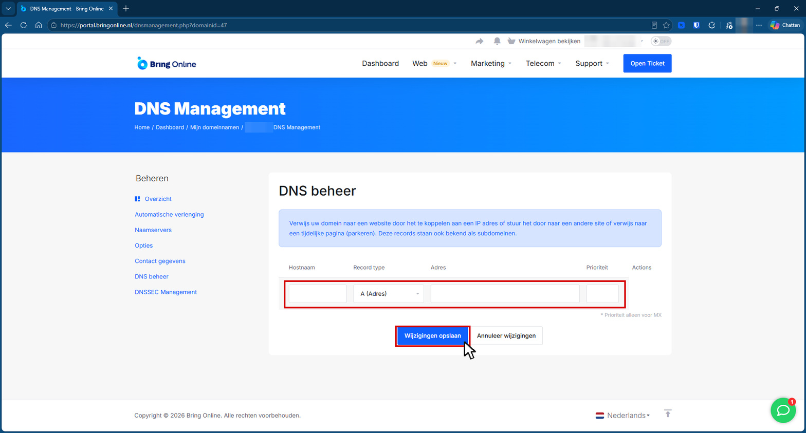The width and height of the screenshot is (806, 433).
Task: Open the green live chat bubble
Action: [783, 410]
